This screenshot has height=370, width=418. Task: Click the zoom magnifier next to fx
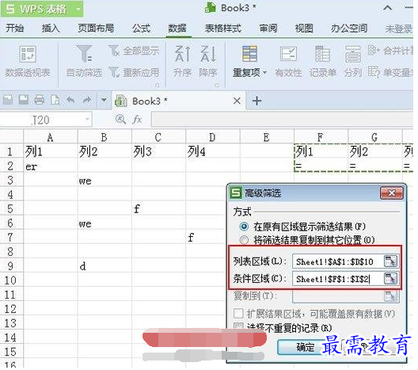pyautogui.click(x=120, y=120)
